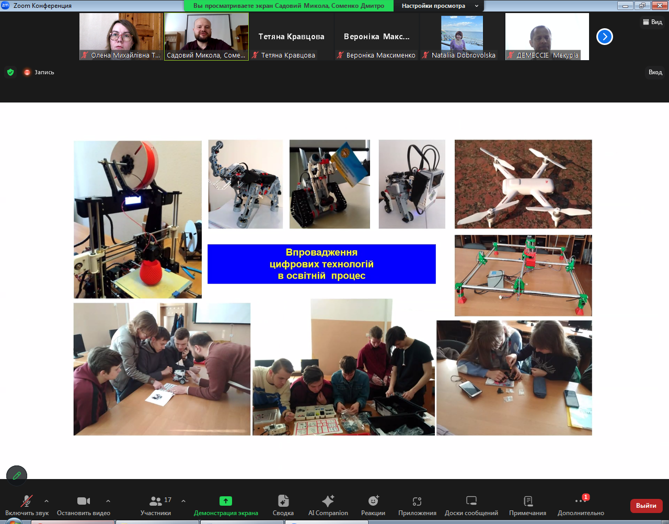Select Nataliia Dobrovolska's video thumbnail
The height and width of the screenshot is (524, 669).
pyautogui.click(x=462, y=37)
